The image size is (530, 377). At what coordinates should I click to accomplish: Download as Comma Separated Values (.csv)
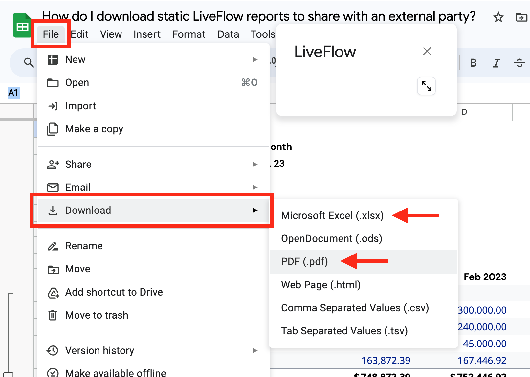[363, 308]
